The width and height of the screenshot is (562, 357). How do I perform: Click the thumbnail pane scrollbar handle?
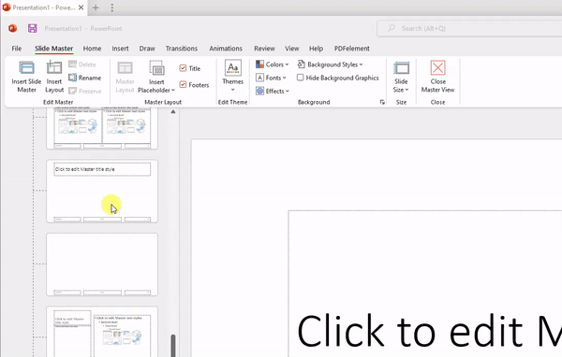point(173,346)
